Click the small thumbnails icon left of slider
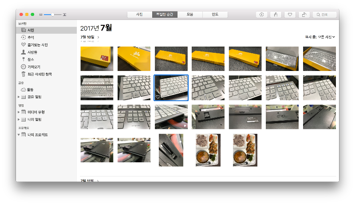The height and width of the screenshot is (204, 355). click(41, 15)
